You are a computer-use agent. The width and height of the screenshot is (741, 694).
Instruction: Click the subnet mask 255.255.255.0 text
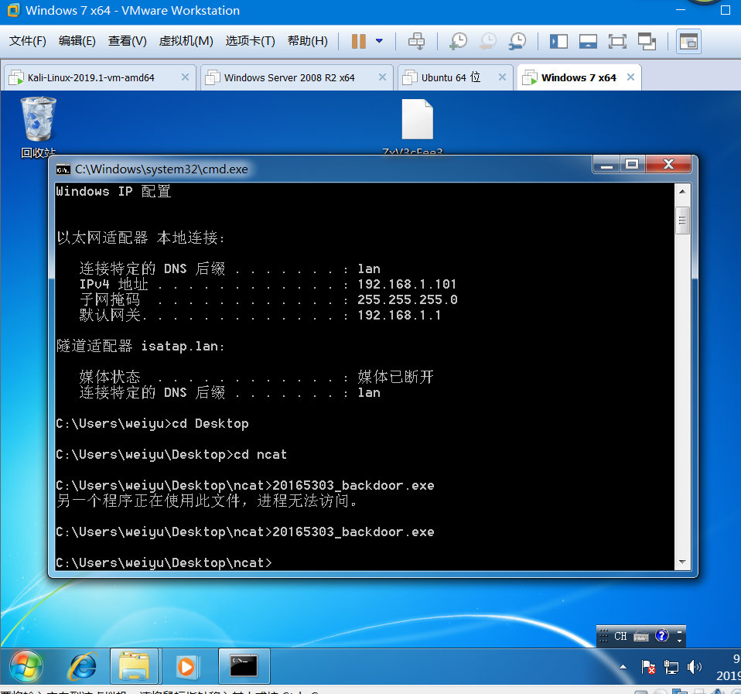pos(408,299)
